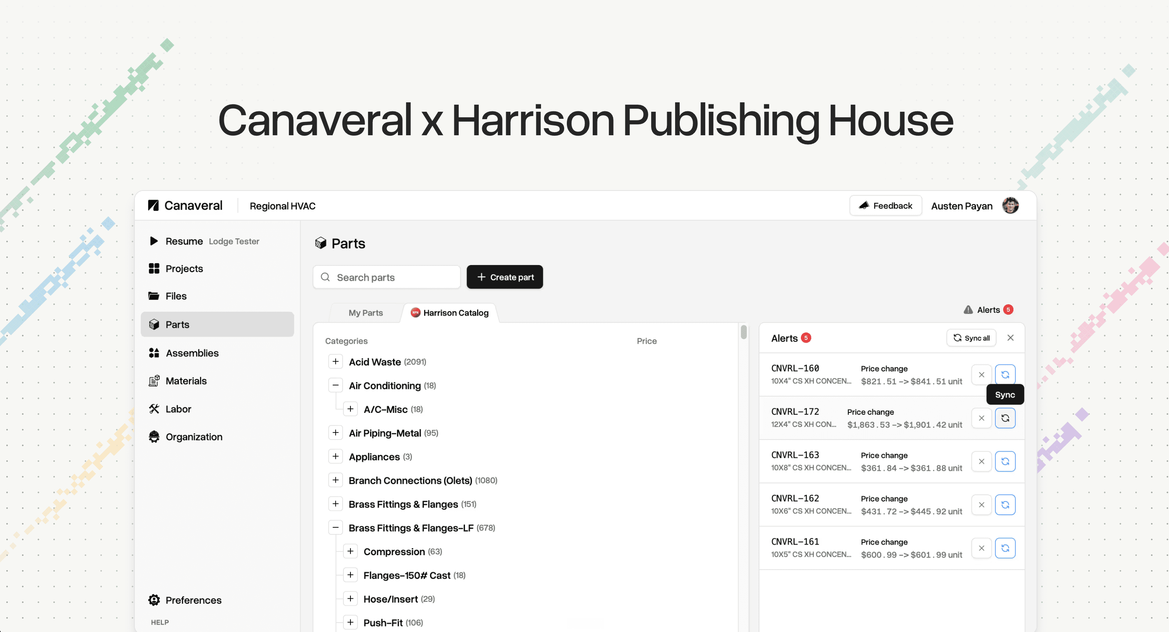Click the Lodge Tester project label
The width and height of the screenshot is (1169, 632).
point(234,242)
